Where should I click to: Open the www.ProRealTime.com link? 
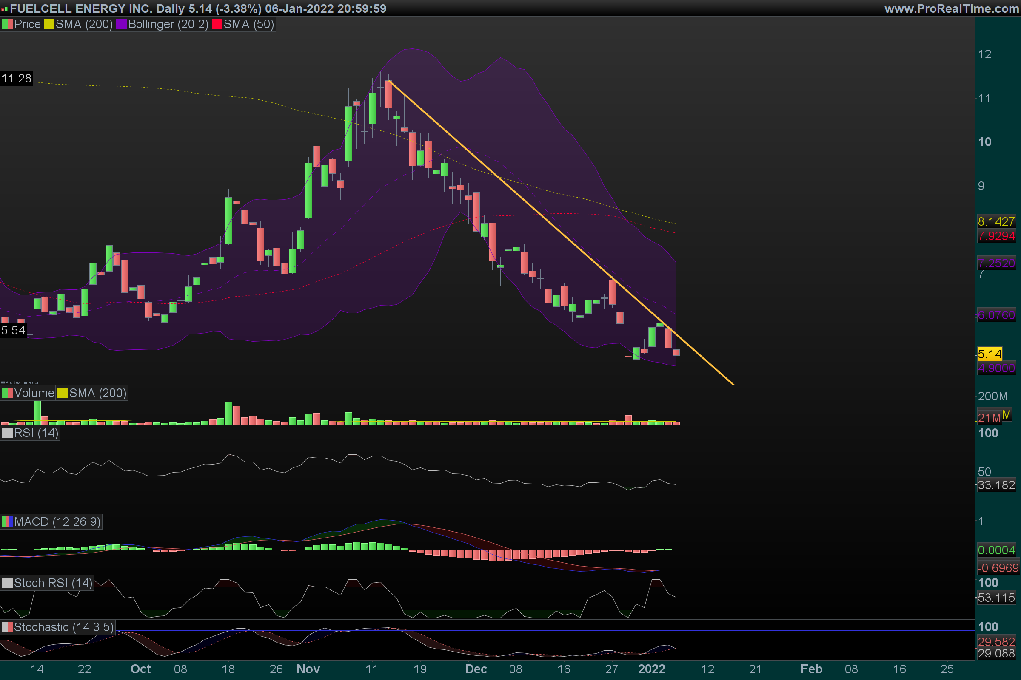click(951, 8)
